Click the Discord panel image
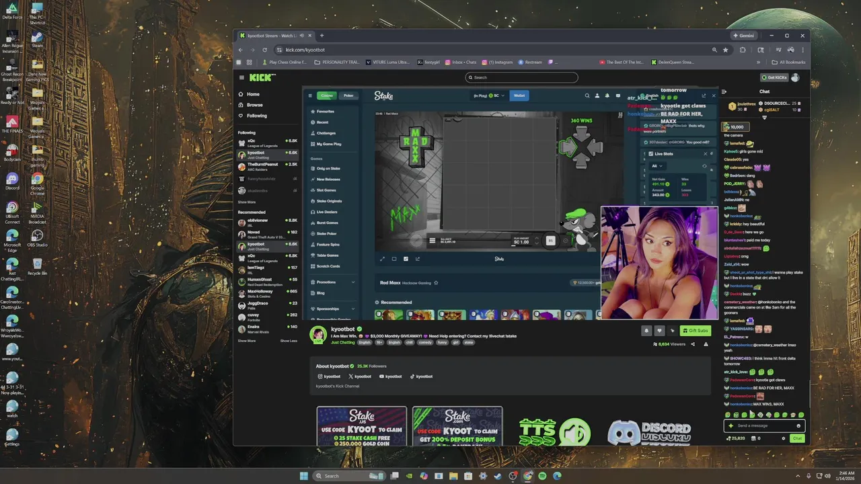 click(649, 432)
